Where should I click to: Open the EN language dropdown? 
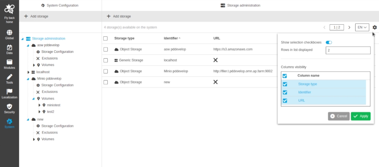point(362,27)
